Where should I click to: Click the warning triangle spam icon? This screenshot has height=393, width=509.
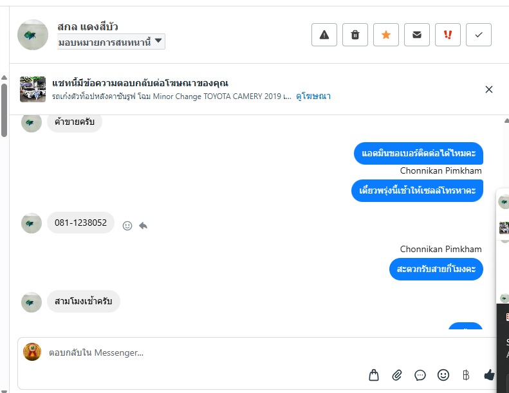(324, 35)
